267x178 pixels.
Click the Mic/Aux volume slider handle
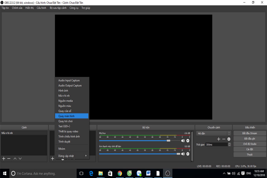pyautogui.click(x=169, y=141)
